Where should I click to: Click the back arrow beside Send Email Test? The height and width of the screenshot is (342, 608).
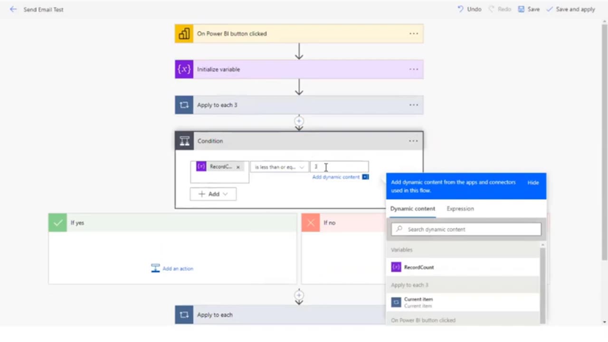pyautogui.click(x=13, y=9)
